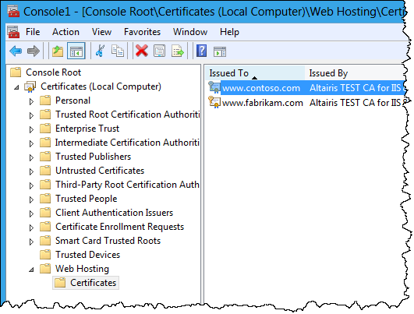Click the Up One Level folder icon

coord(58,51)
